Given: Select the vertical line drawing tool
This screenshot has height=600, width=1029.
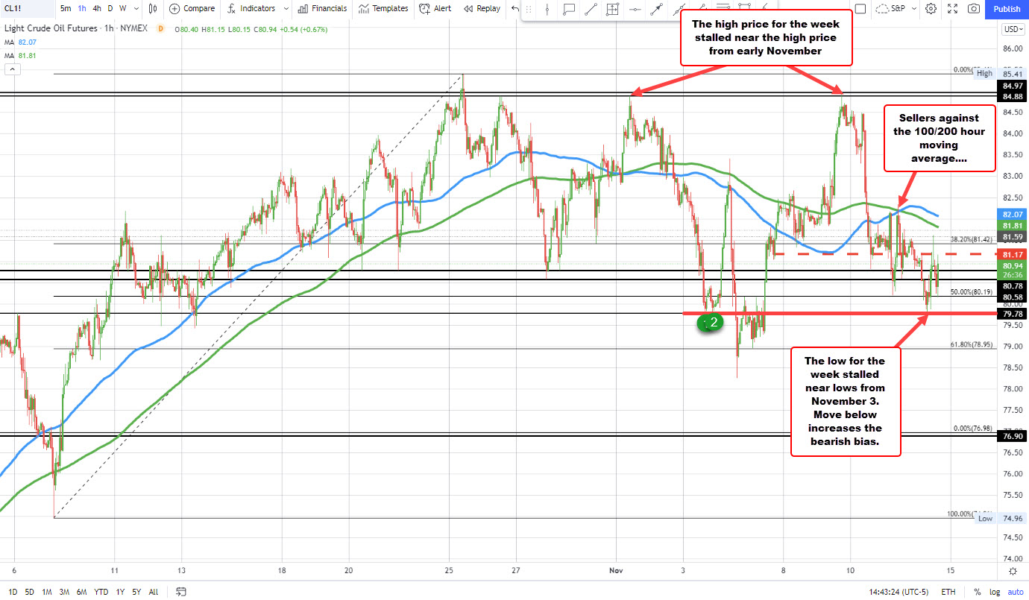Looking at the screenshot, I should point(547,10).
